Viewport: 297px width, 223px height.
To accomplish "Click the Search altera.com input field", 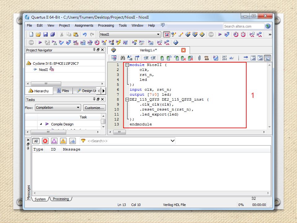I will (x=244, y=26).
